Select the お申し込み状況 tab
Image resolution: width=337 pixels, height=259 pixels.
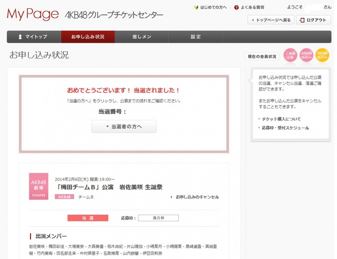[x=88, y=37]
